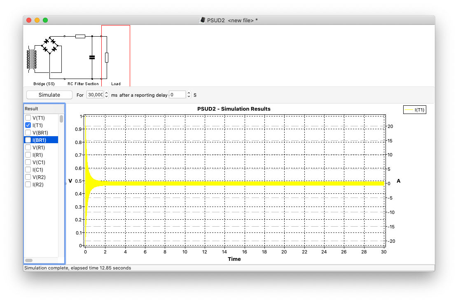Tick the I(BR1) checkbox

click(28, 140)
